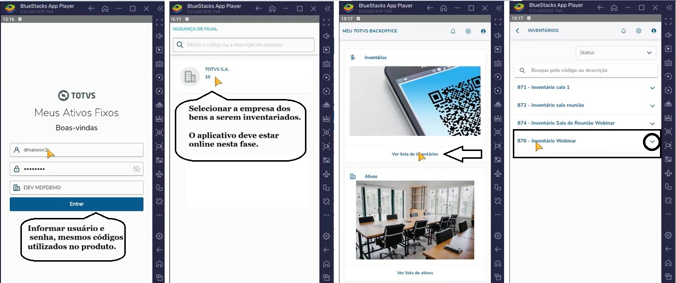Click the MUDANÇA DE FILIAL heading text
The image size is (676, 283).
click(195, 29)
